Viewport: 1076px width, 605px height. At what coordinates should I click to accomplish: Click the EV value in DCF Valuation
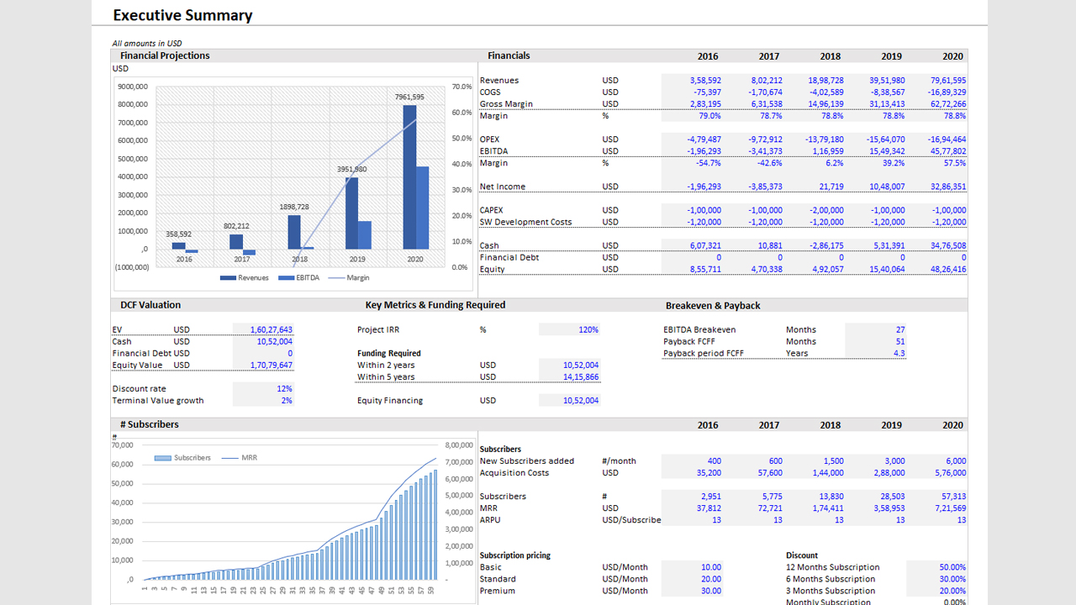pyautogui.click(x=263, y=330)
